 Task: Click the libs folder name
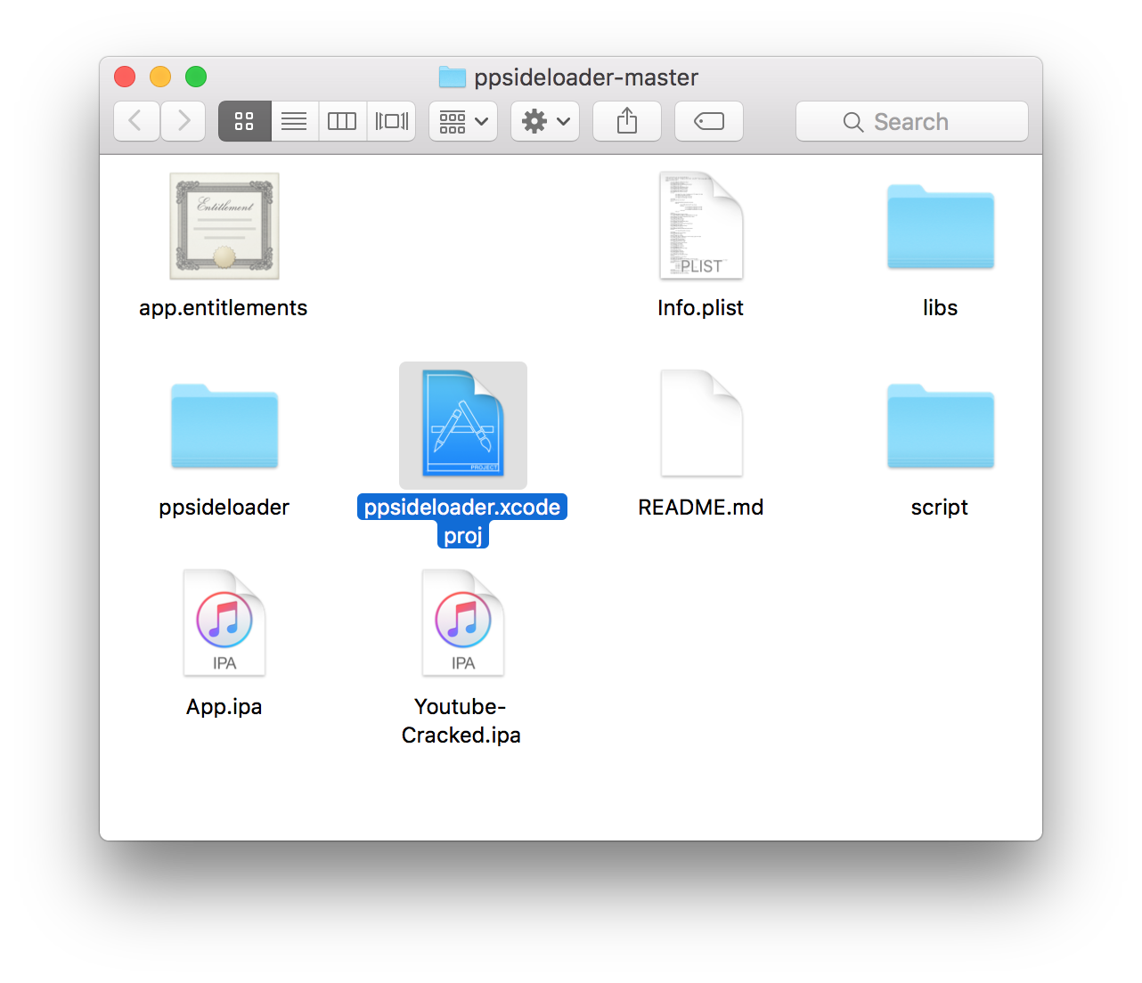tap(941, 308)
